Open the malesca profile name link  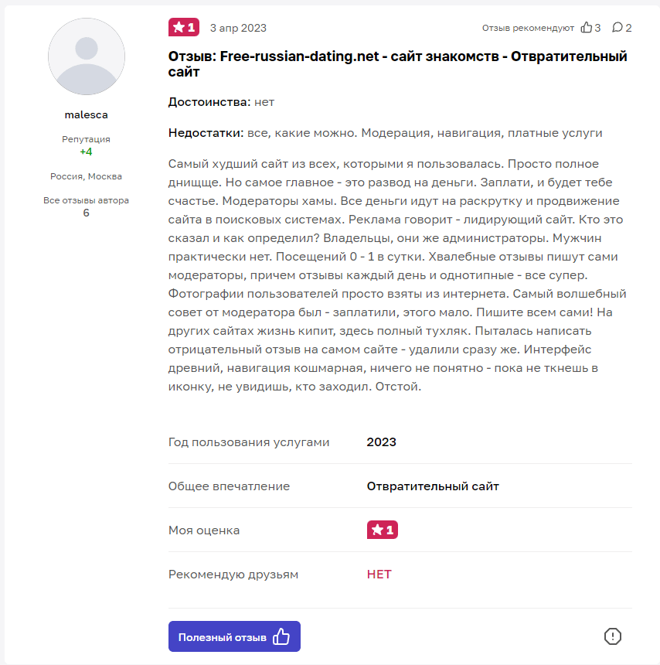[x=87, y=115]
